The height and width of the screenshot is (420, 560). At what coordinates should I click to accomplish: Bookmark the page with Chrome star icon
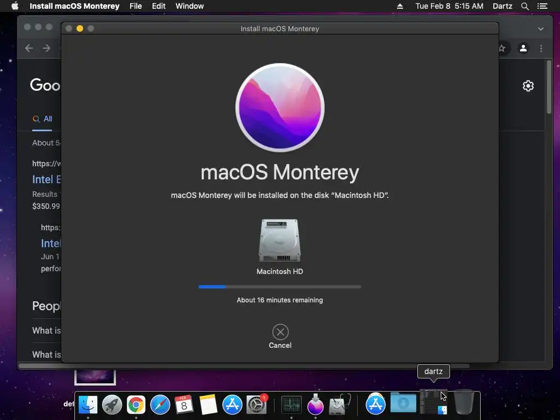pyautogui.click(x=502, y=48)
